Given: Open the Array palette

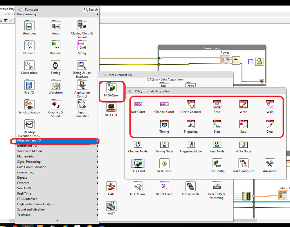Looking at the screenshot, I should (x=55, y=26).
